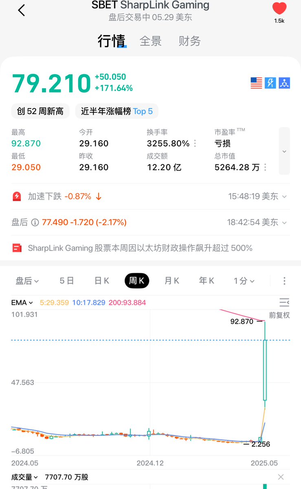301x489 pixels.
Task: Tap the SBET SharpLink Gaming title
Action: point(151,4)
